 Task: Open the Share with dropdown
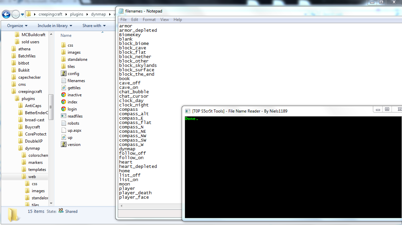click(94, 26)
